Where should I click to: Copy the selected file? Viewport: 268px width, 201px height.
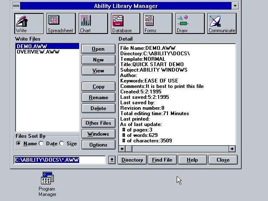[x=98, y=87]
